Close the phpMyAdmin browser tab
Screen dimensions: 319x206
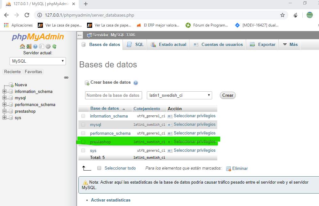(74, 4)
